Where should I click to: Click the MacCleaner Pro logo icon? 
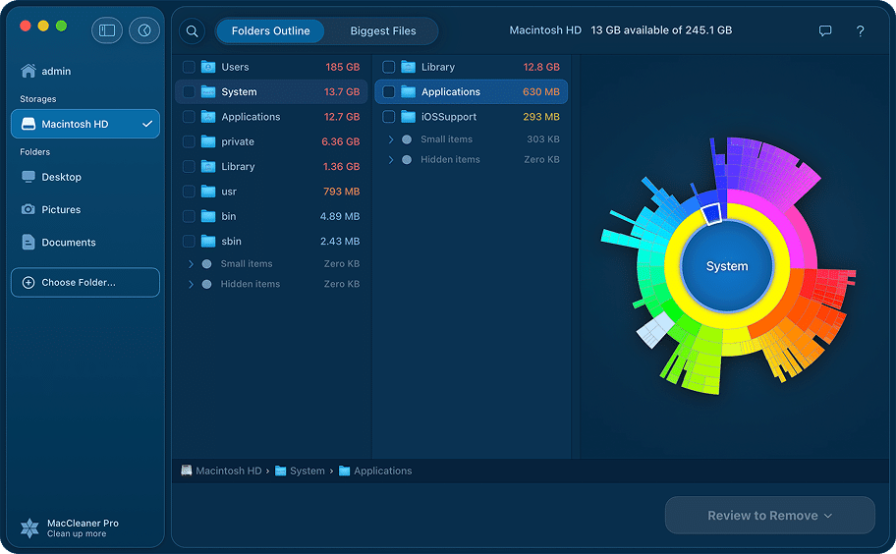click(30, 527)
